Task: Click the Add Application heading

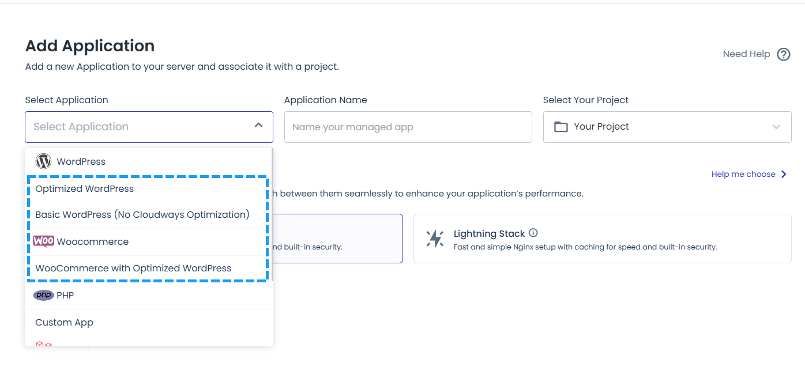Action: 90,46
